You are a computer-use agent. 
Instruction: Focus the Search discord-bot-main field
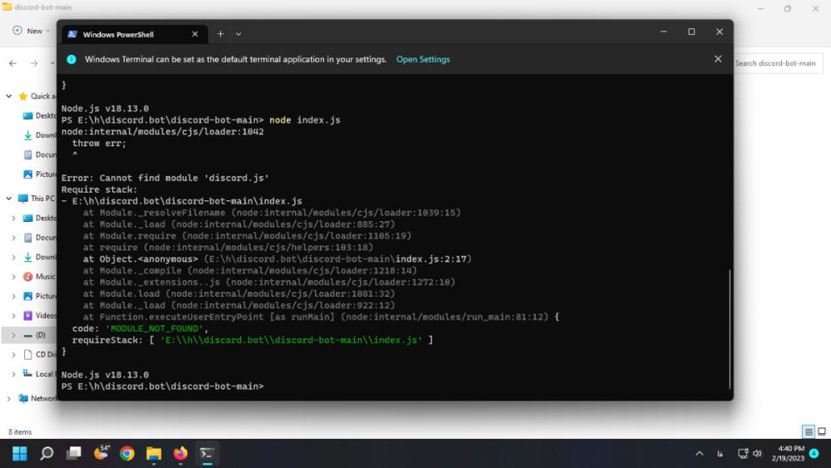[777, 63]
